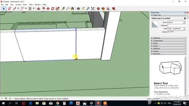This screenshot has height=106, width=189.
Task: Open the View menu
Action: tap(12, 5)
